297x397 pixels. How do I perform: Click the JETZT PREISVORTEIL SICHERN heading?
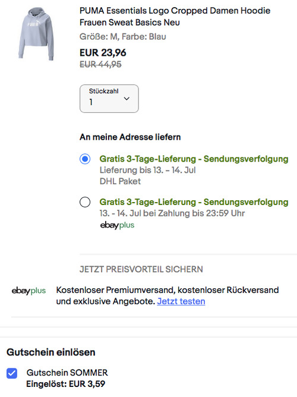pos(141,269)
